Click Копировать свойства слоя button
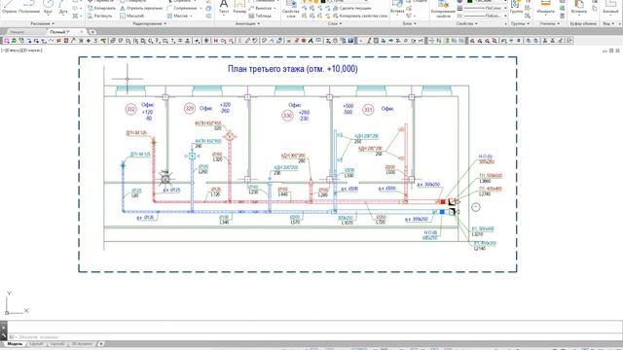The height and width of the screenshot is (350, 623). click(x=360, y=16)
